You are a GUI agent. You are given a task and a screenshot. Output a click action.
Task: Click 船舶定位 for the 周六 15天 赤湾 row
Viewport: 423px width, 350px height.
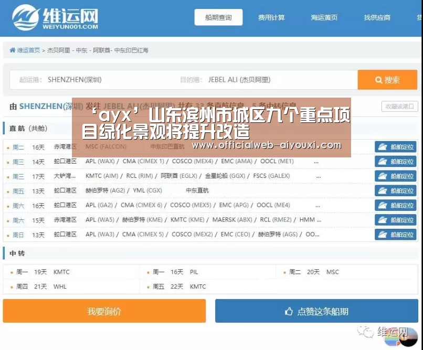[x=396, y=220]
